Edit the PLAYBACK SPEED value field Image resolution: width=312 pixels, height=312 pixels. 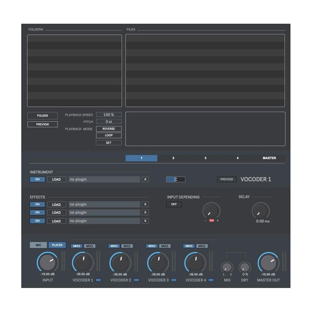point(109,115)
